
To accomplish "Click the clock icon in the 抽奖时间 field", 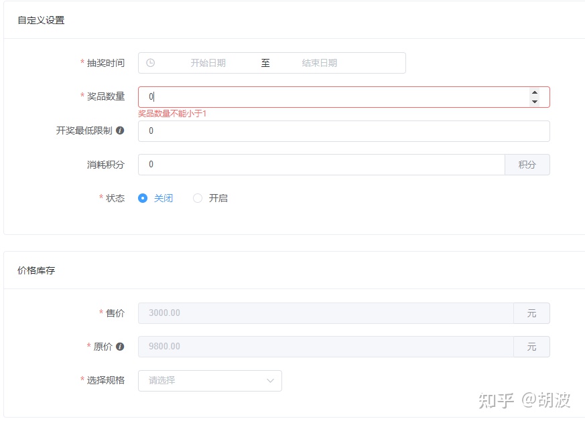I will [x=151, y=63].
